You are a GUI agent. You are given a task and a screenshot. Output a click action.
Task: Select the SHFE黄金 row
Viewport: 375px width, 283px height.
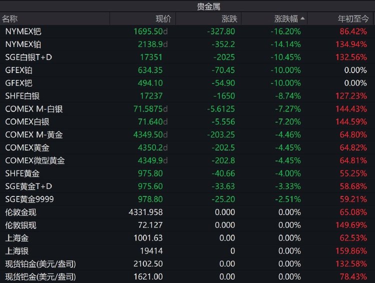(x=22, y=173)
